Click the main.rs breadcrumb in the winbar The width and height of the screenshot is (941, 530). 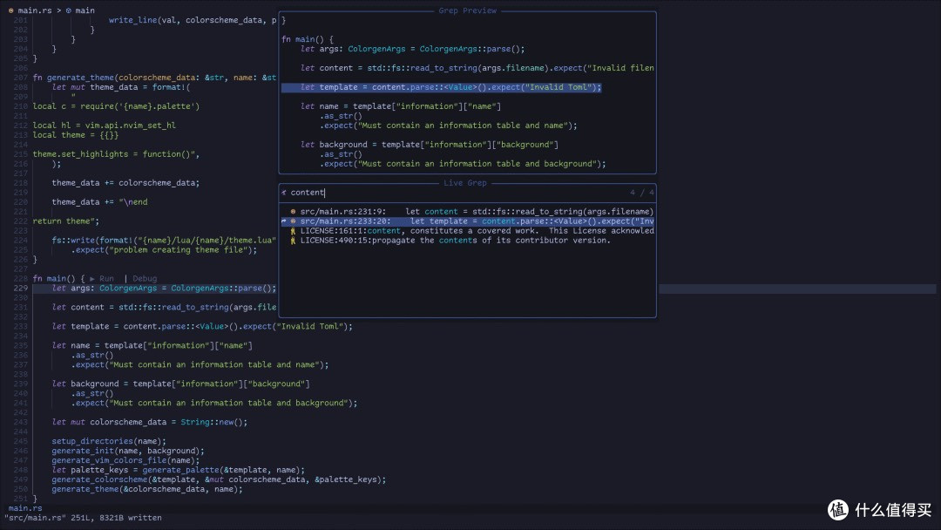click(x=35, y=10)
